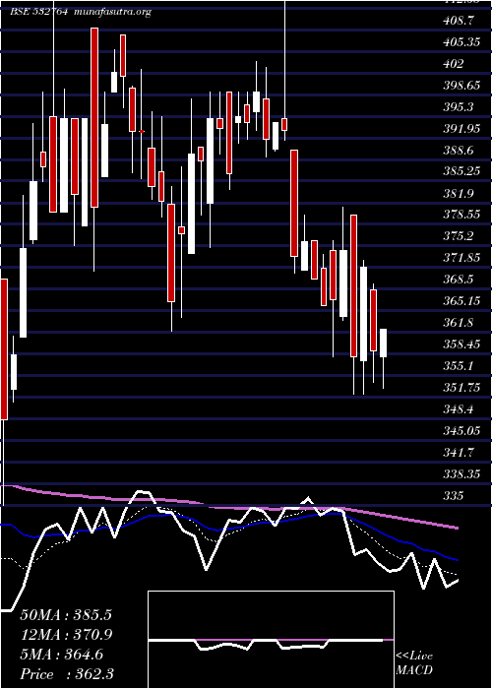This screenshot has width=492, height=689.
Task: Click the 391.95 price axis label
Action: tap(461, 128)
